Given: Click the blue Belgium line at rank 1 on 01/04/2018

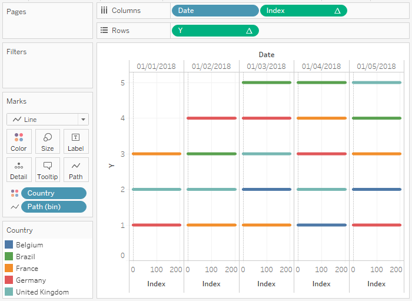Looking at the screenshot, I should 321,225.
